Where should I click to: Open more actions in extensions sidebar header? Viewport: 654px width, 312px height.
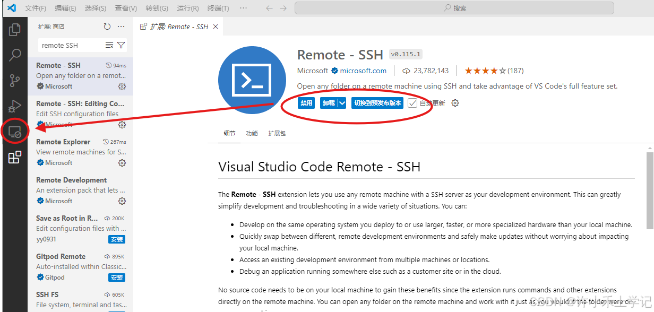pyautogui.click(x=121, y=27)
